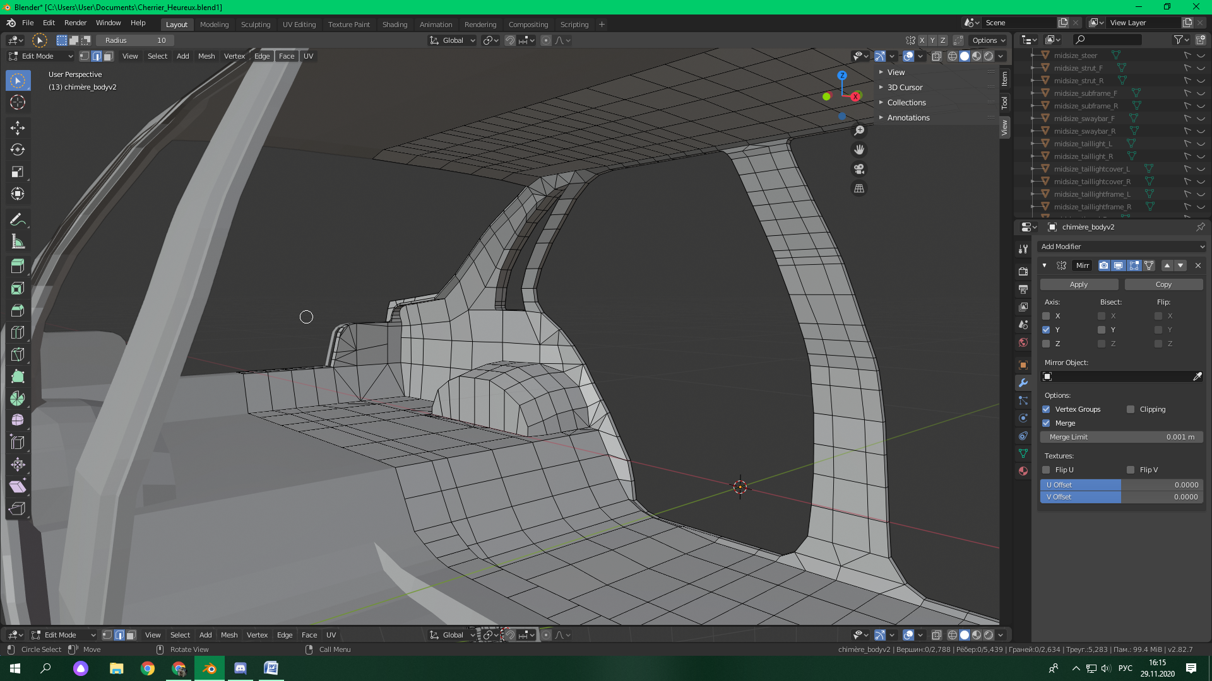Open the Mesh menu
The image size is (1212, 681).
[206, 56]
